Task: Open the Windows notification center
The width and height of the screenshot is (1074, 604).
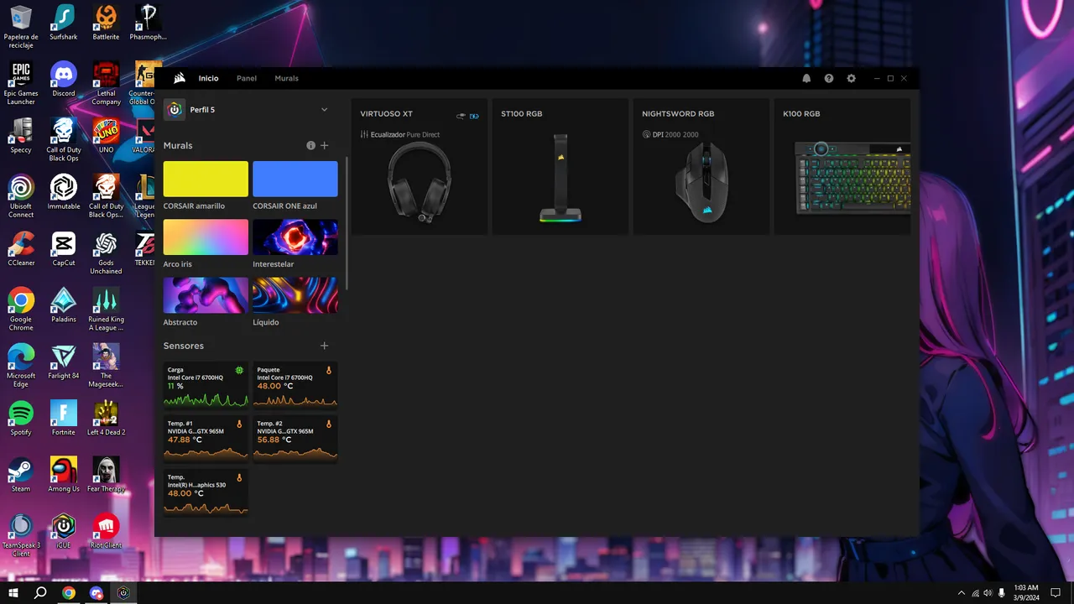Action: point(1056,593)
